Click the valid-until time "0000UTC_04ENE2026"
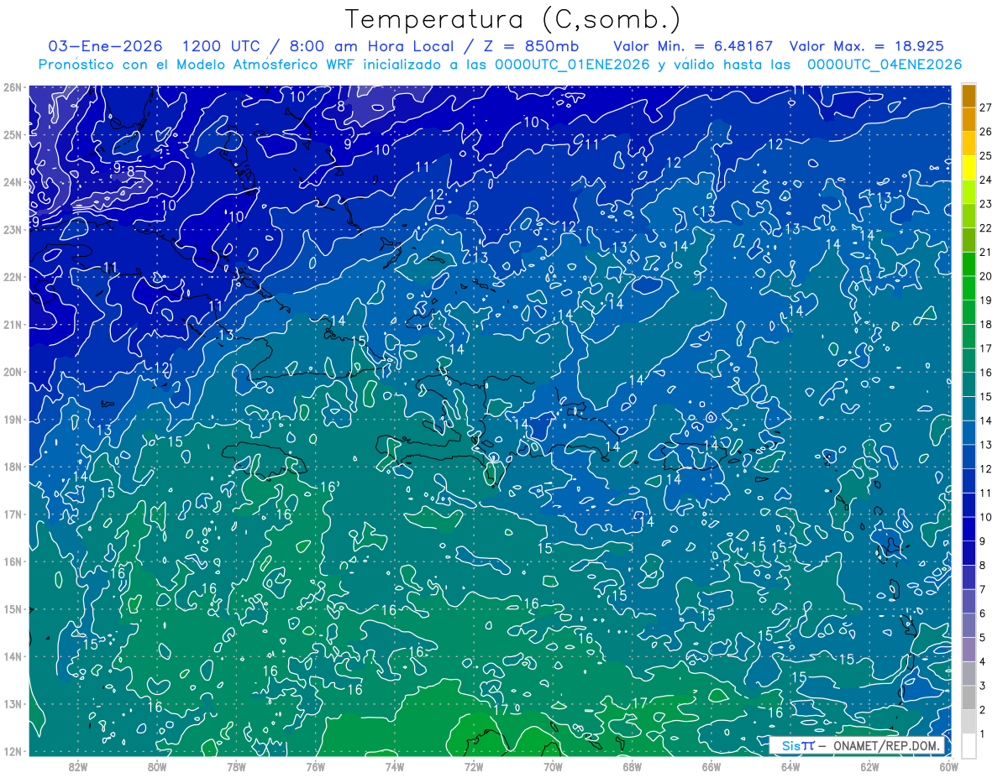 [x=885, y=65]
